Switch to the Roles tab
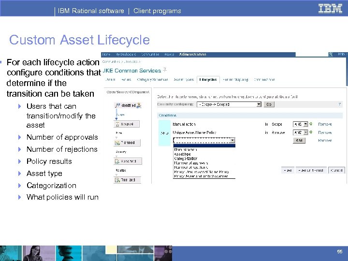The height and width of the screenshot is (261, 348). (126, 80)
